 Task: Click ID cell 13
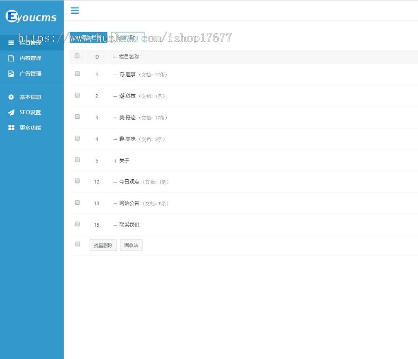tap(97, 203)
